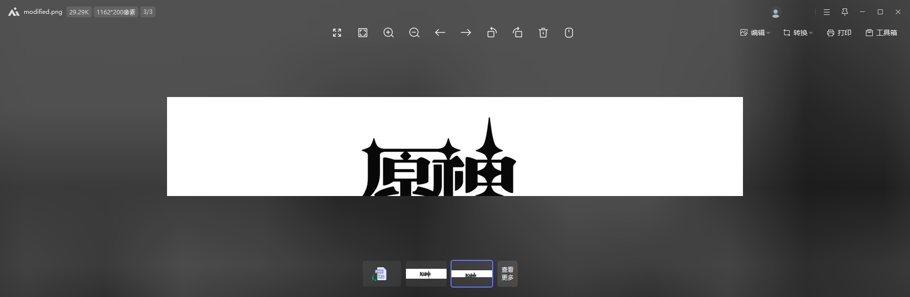Enter fullscreen view mode

[x=337, y=33]
